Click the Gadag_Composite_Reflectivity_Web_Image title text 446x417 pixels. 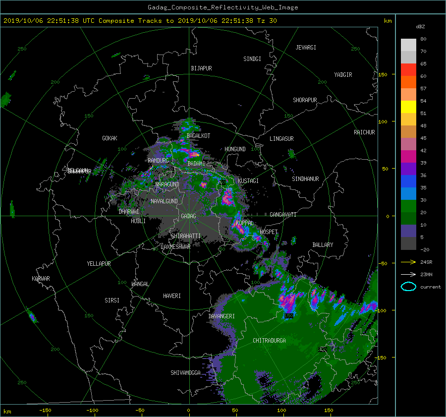223,7
